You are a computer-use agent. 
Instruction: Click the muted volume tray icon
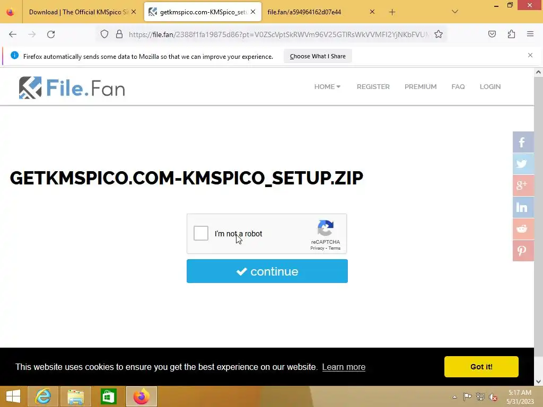point(493,397)
